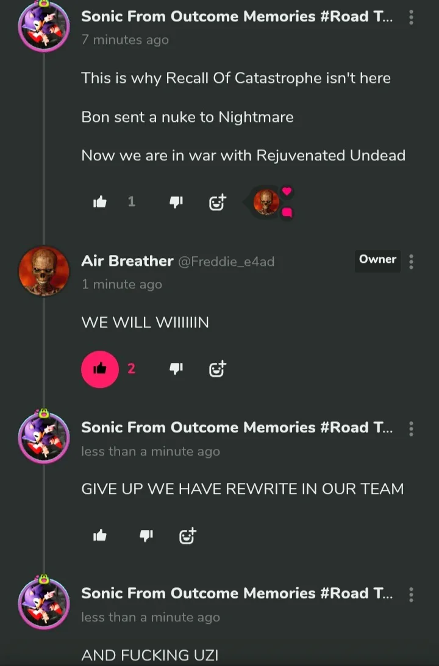Open options menu for the 7 minutes ago comment

click(411, 17)
